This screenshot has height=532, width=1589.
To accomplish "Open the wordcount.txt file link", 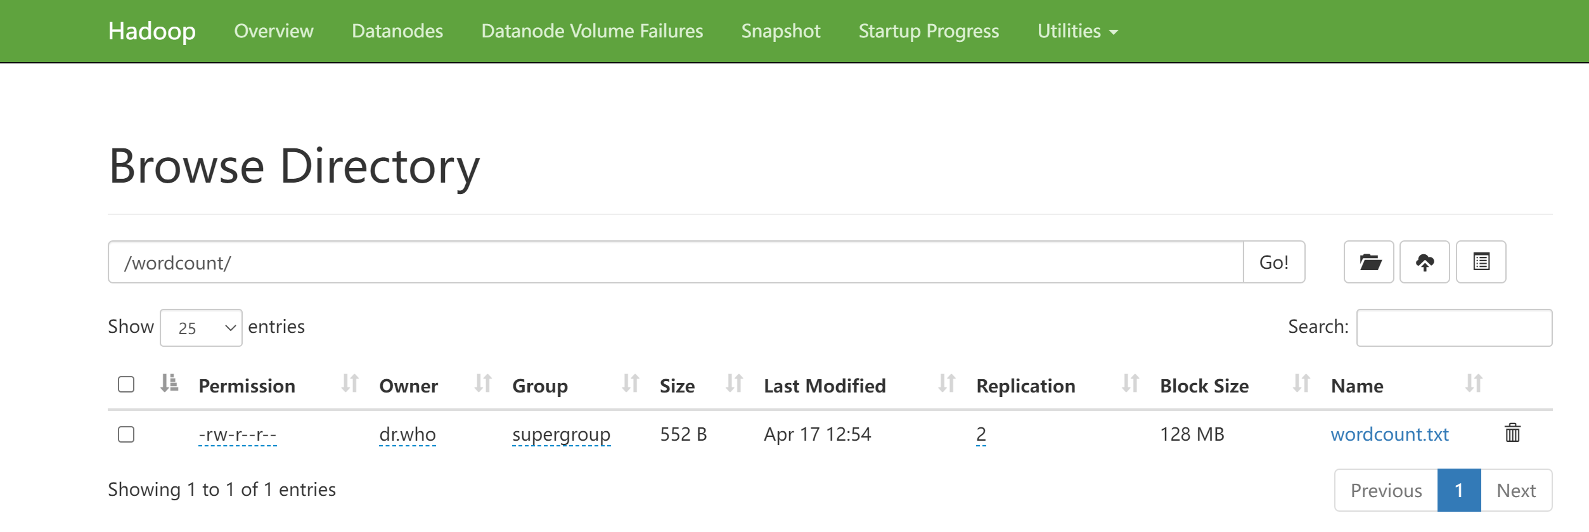I will click(1389, 434).
